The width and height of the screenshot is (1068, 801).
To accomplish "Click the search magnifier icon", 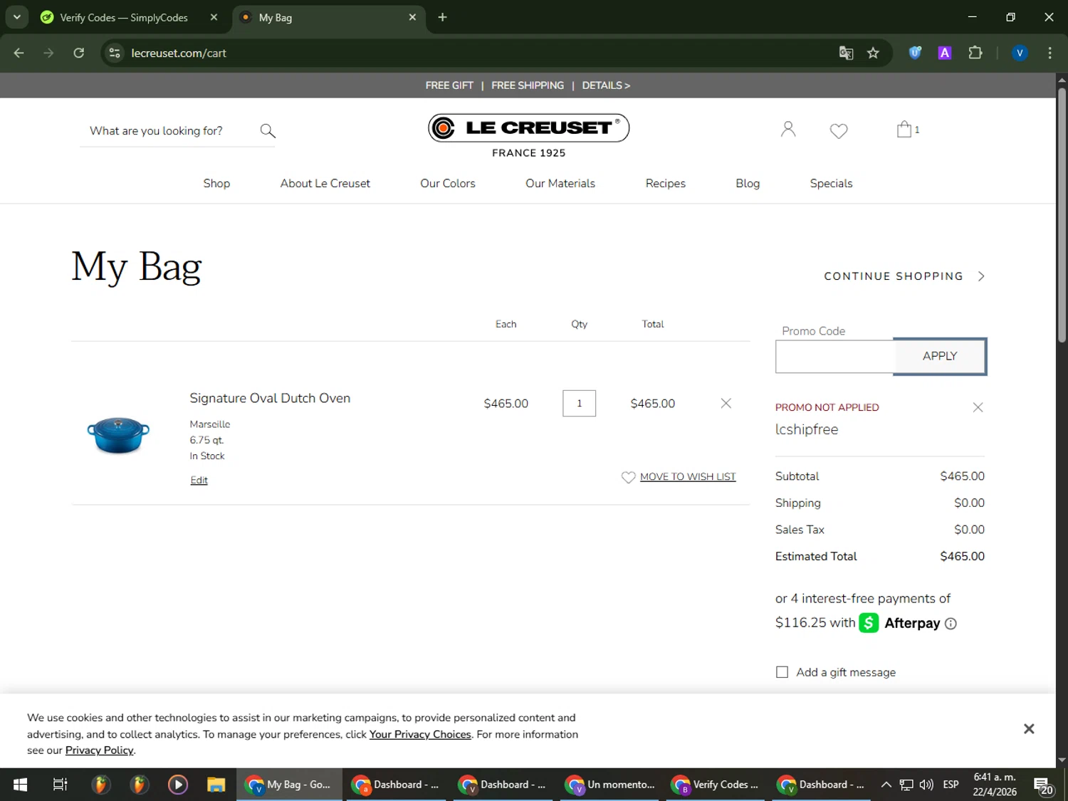I will coord(268,130).
